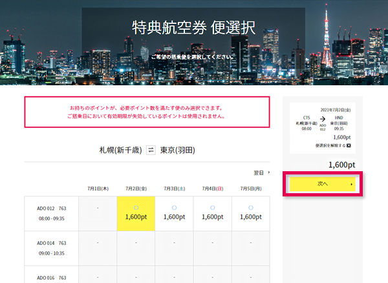Click the 札幌(新千歳) departure label

click(x=120, y=150)
